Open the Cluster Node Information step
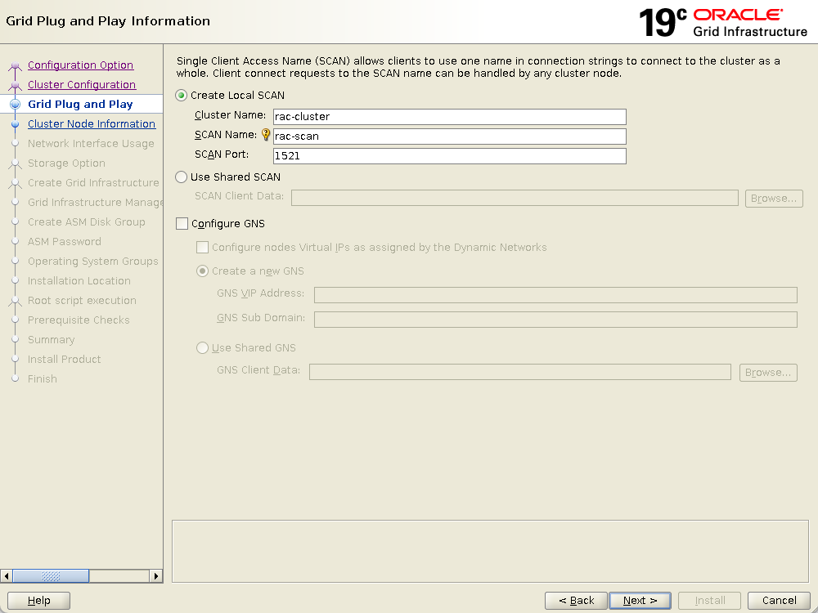The height and width of the screenshot is (613, 818). point(92,124)
